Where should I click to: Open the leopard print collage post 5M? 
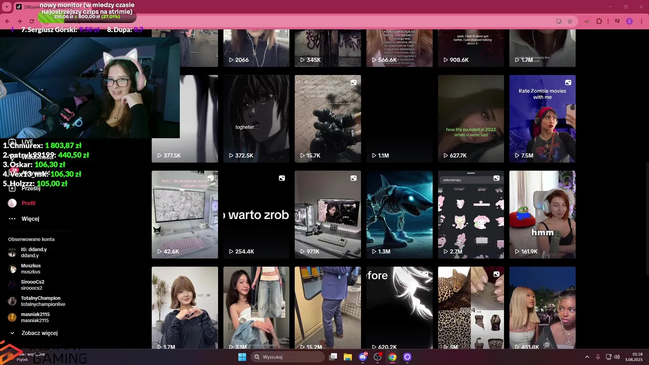coord(471,308)
